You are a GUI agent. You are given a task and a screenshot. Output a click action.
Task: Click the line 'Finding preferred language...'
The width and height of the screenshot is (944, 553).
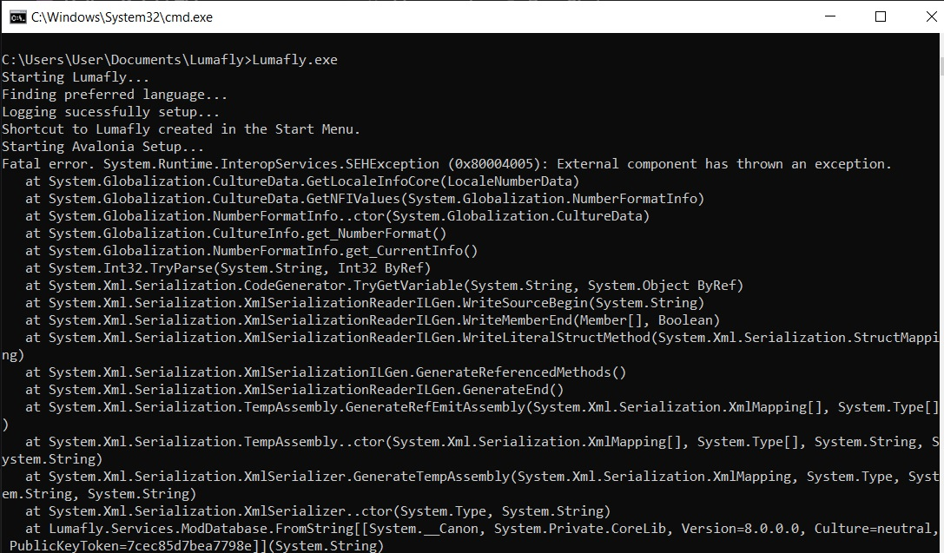(x=115, y=95)
